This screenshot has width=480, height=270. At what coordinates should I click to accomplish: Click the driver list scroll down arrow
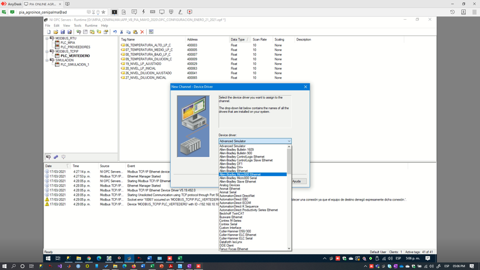(x=289, y=249)
